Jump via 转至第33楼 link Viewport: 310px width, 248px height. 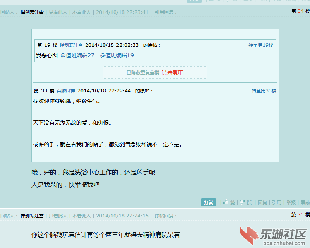[x=264, y=91]
